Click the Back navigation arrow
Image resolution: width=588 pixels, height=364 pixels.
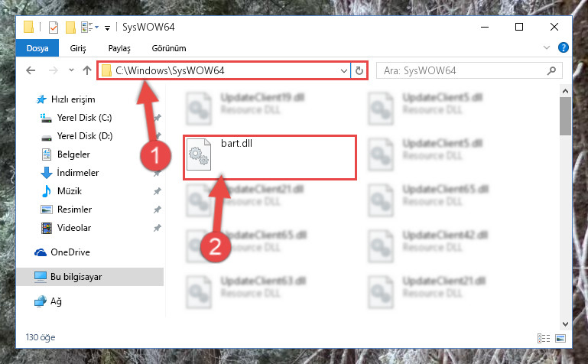click(31, 70)
